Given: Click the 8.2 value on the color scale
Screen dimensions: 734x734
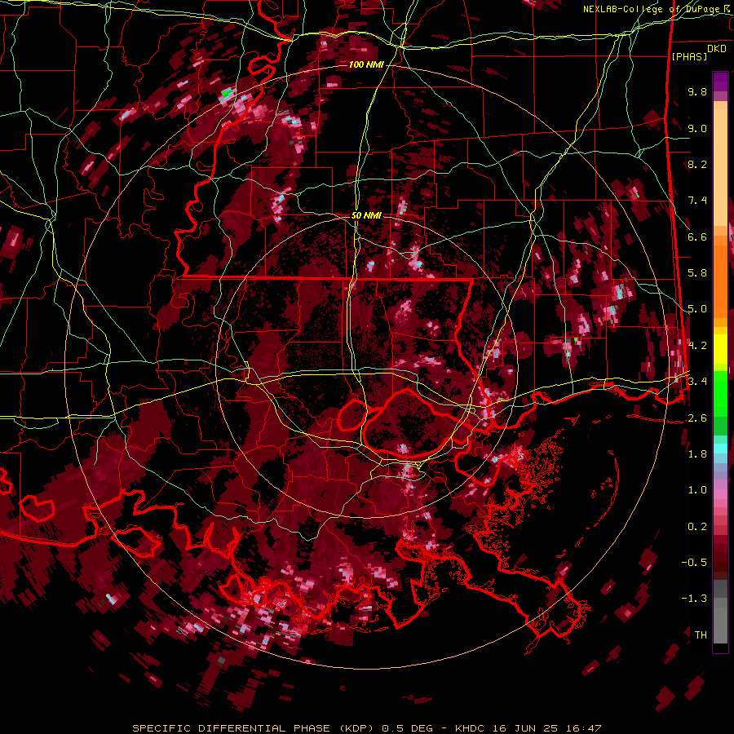Looking at the screenshot, I should tap(697, 164).
